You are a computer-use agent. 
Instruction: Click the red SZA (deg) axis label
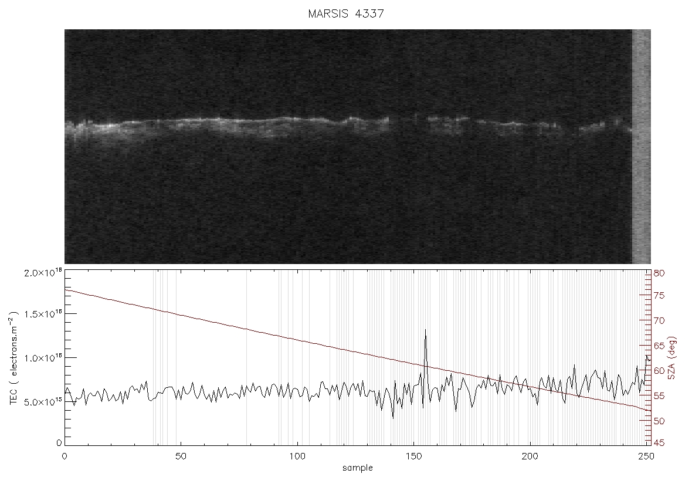click(671, 358)
